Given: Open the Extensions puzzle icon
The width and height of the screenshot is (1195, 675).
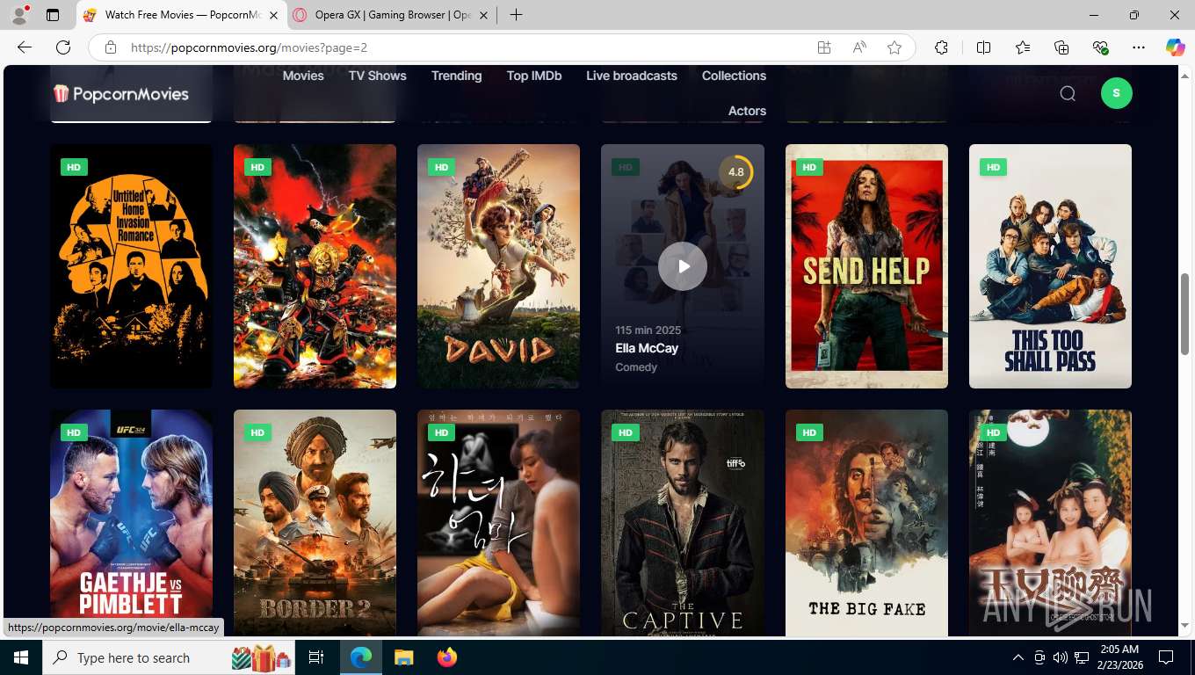Looking at the screenshot, I should coord(941,47).
